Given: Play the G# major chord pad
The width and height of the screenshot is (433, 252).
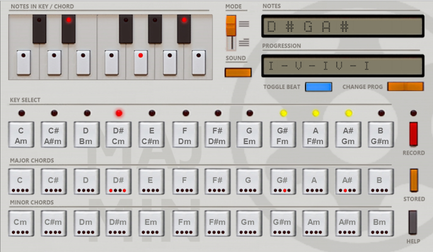Looking at the screenshot, I should point(283,181).
